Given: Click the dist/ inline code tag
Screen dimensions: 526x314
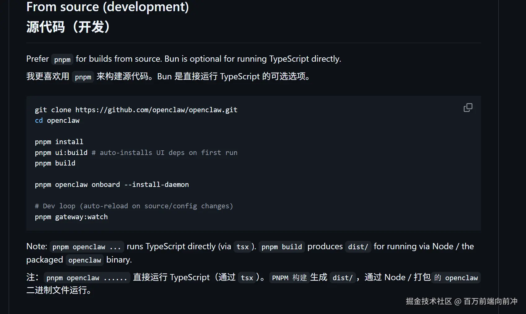Looking at the screenshot, I should pyautogui.click(x=358, y=247).
